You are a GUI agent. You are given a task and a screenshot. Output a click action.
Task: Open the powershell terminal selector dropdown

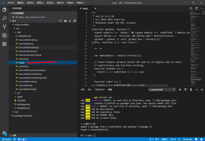[x=162, y=89]
